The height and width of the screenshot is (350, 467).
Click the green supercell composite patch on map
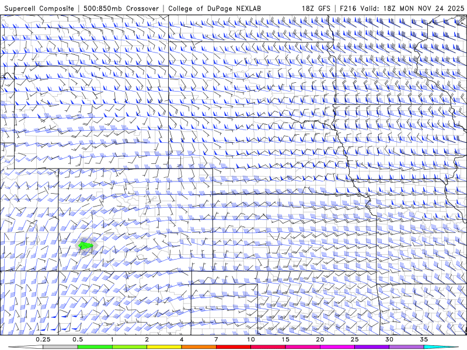[x=86, y=245]
